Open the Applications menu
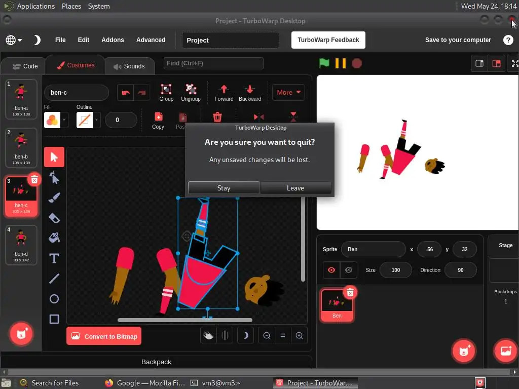The width and height of the screenshot is (519, 389). coord(36,6)
